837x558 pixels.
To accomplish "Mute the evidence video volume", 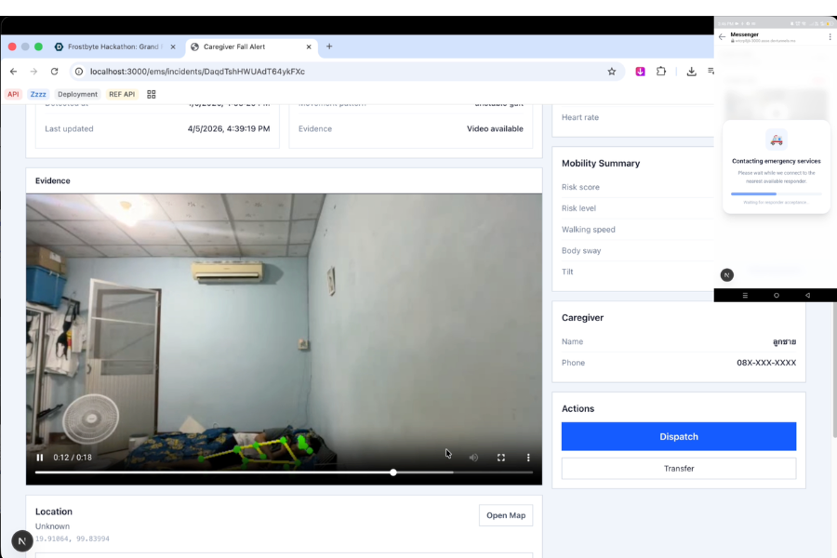I will (473, 458).
